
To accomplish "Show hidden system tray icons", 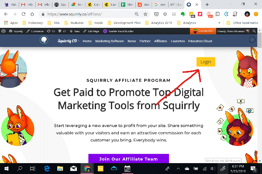I will [x=178, y=169].
